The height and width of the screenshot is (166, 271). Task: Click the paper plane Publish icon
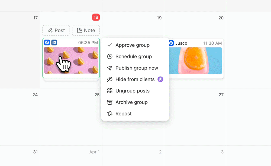[x=109, y=68]
